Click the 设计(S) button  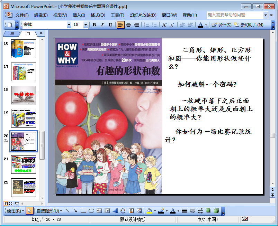point(222,25)
